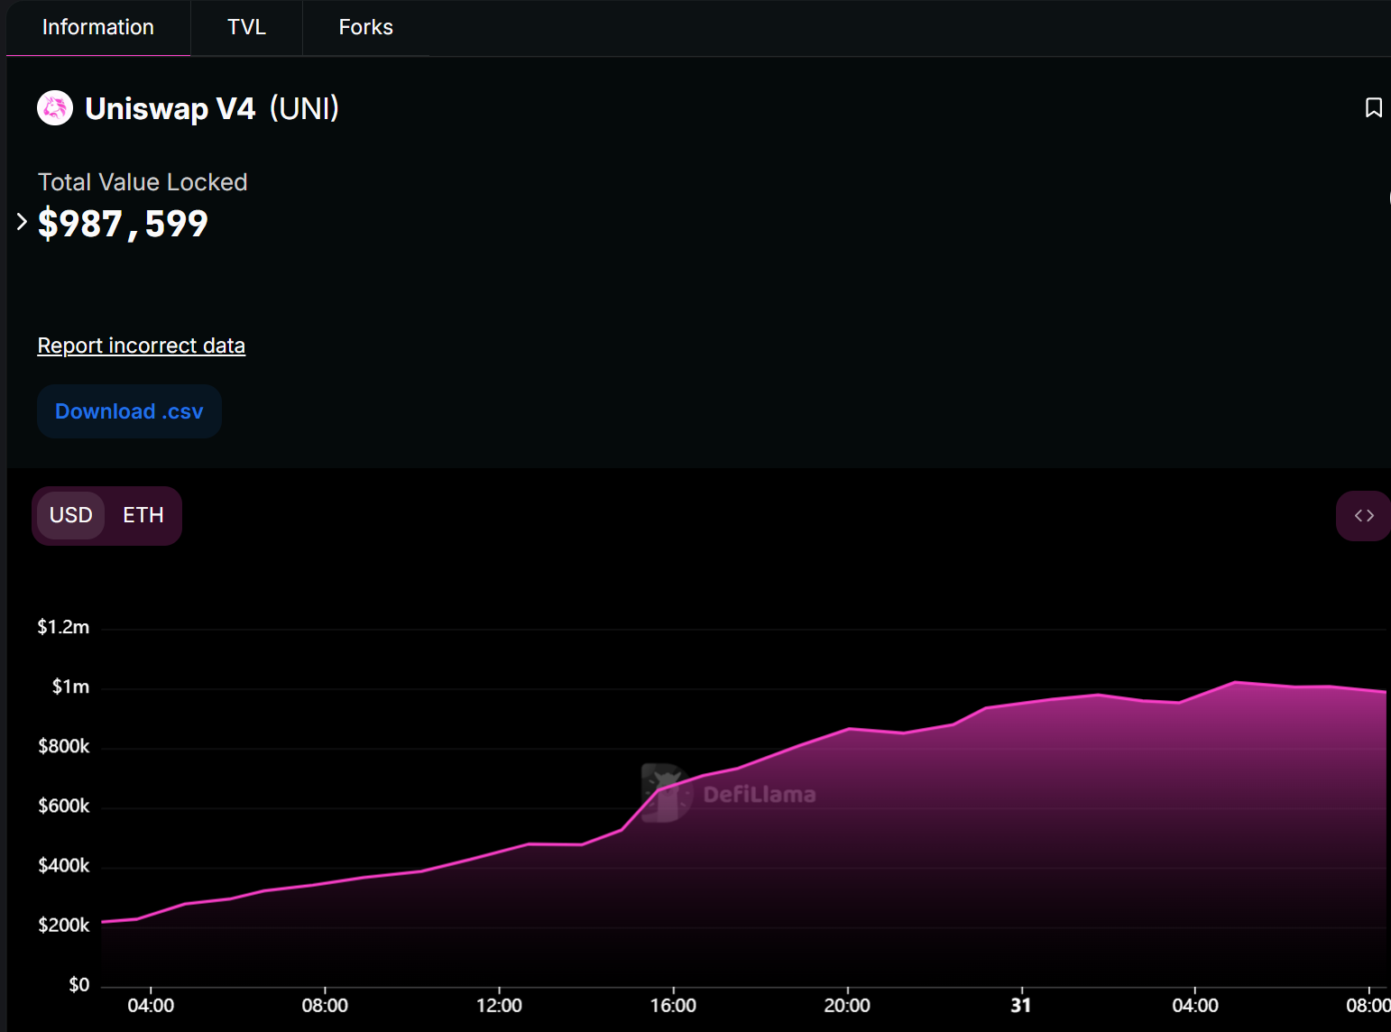Download the .csv data file
Image resolution: width=1391 pixels, height=1032 pixels.
pyautogui.click(x=129, y=411)
